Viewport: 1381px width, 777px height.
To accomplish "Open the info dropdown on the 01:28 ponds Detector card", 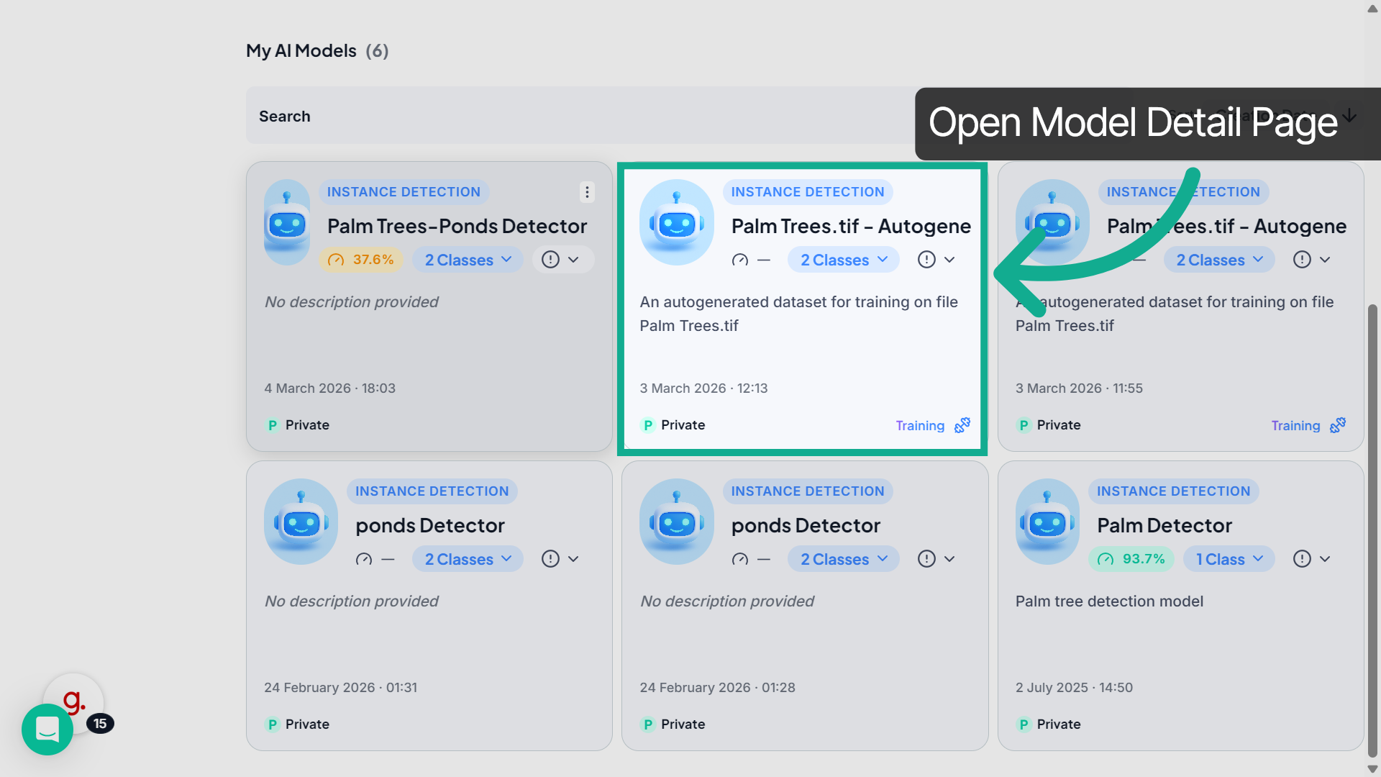I will pyautogui.click(x=936, y=559).
